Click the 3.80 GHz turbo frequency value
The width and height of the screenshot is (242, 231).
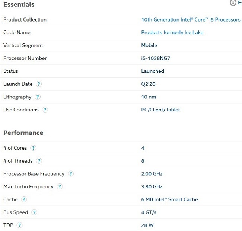pos(152,187)
